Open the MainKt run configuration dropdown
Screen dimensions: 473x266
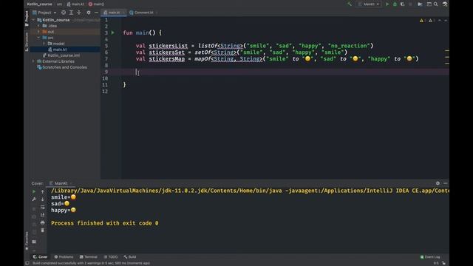(x=369, y=4)
